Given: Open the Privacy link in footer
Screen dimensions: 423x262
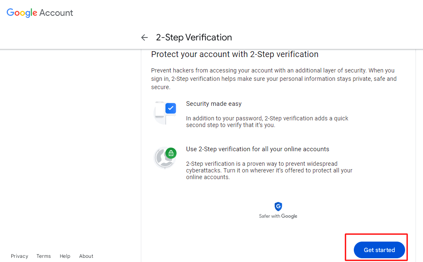Looking at the screenshot, I should [20, 256].
